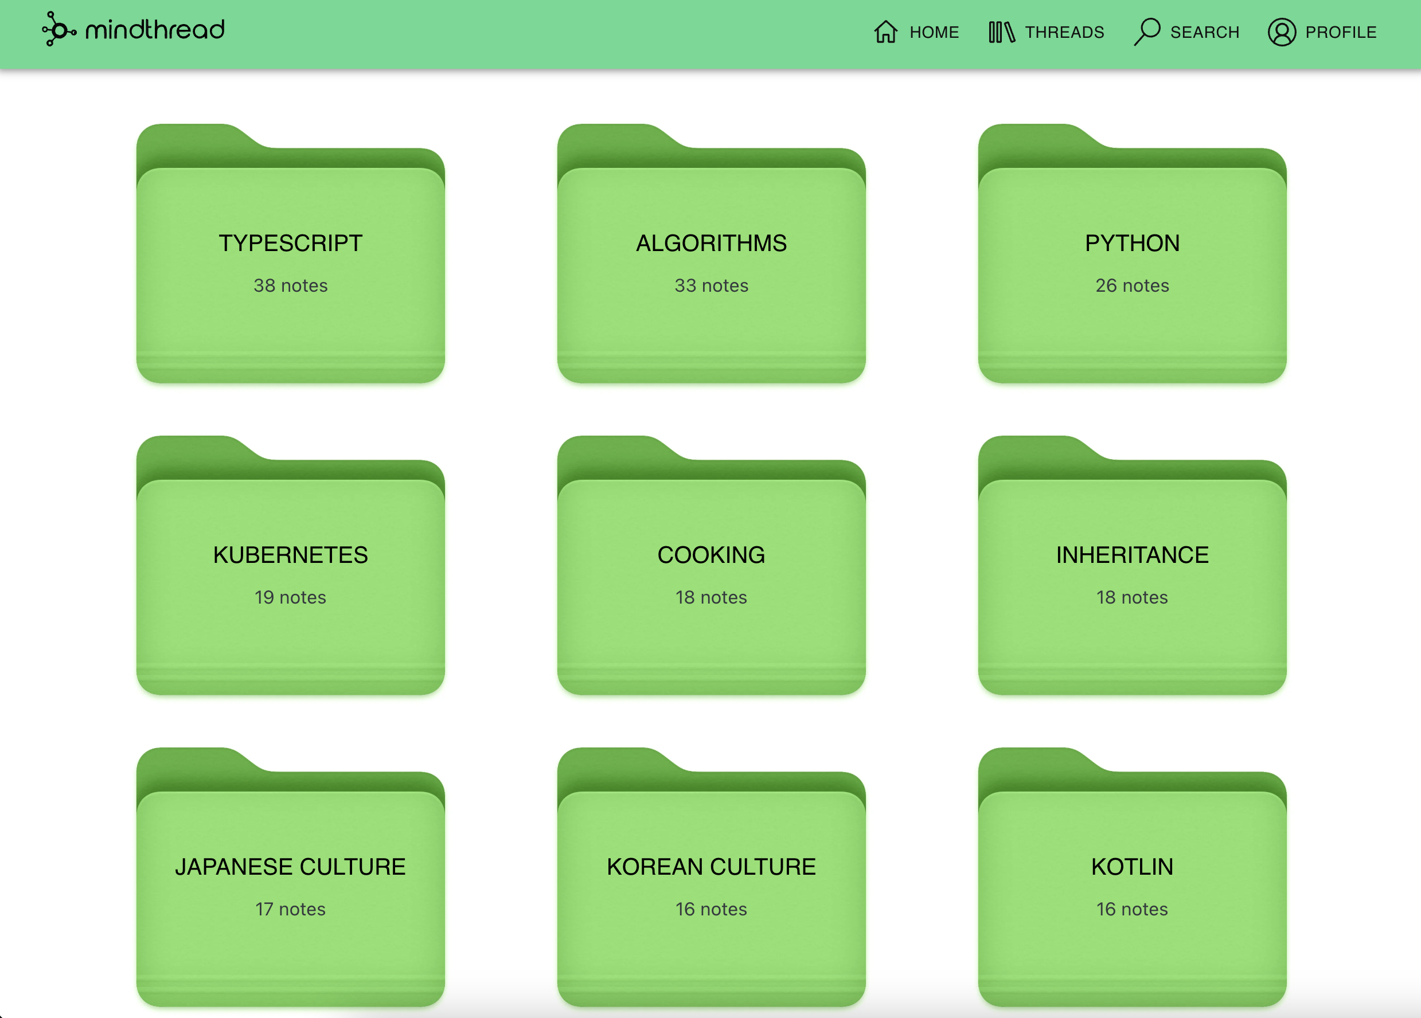Open the Python folder
The image size is (1421, 1018).
[1131, 263]
